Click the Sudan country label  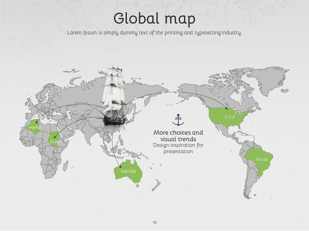tap(55, 141)
